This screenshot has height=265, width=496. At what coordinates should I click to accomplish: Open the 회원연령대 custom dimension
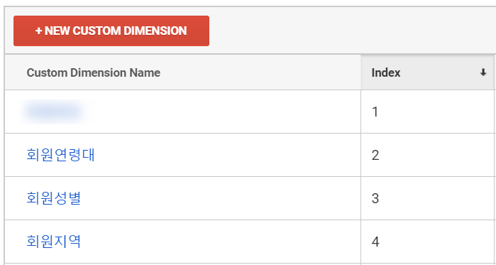[61, 155]
